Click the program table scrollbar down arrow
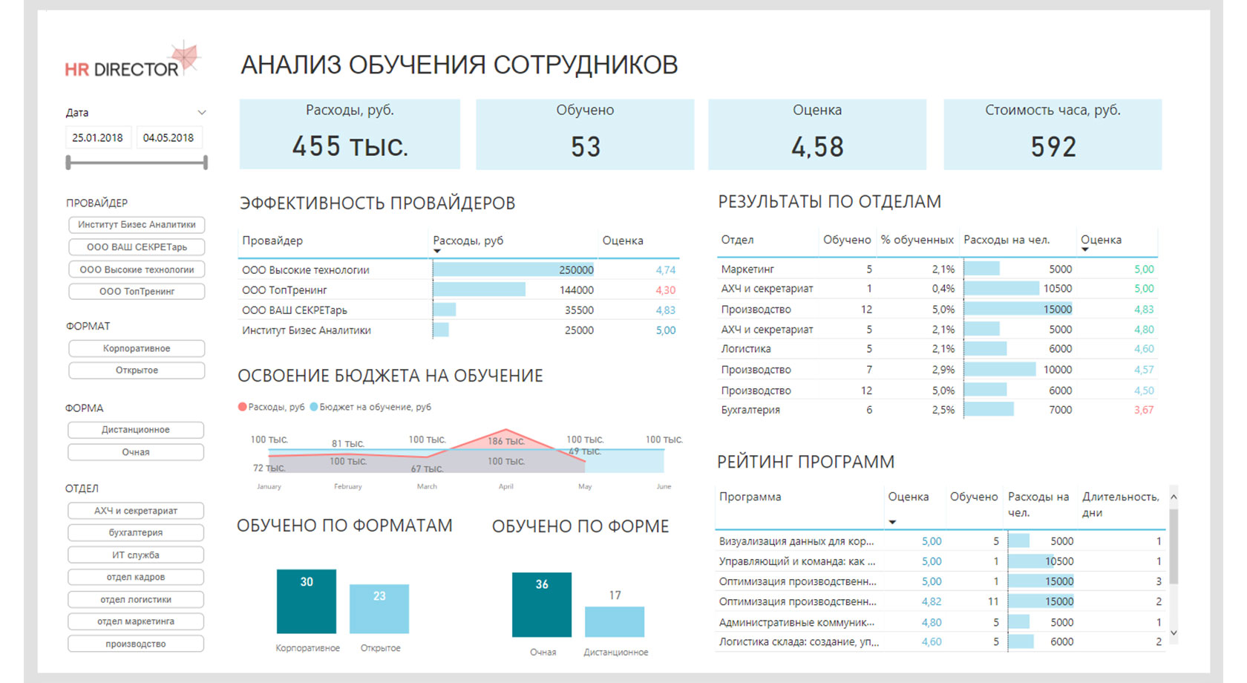The width and height of the screenshot is (1247, 683). 1174,633
